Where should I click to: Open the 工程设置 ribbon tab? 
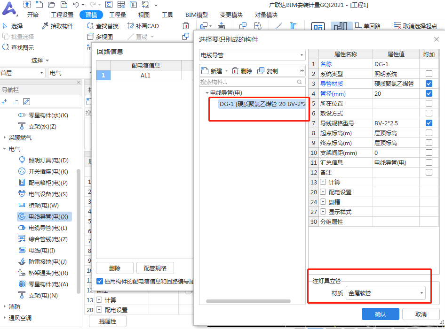point(62,15)
